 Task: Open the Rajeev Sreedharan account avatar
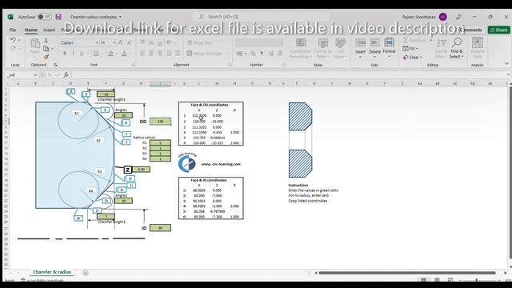(442, 17)
